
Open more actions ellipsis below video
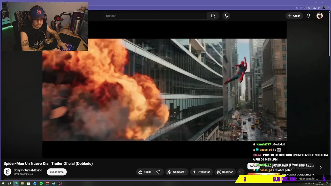pos(241,172)
